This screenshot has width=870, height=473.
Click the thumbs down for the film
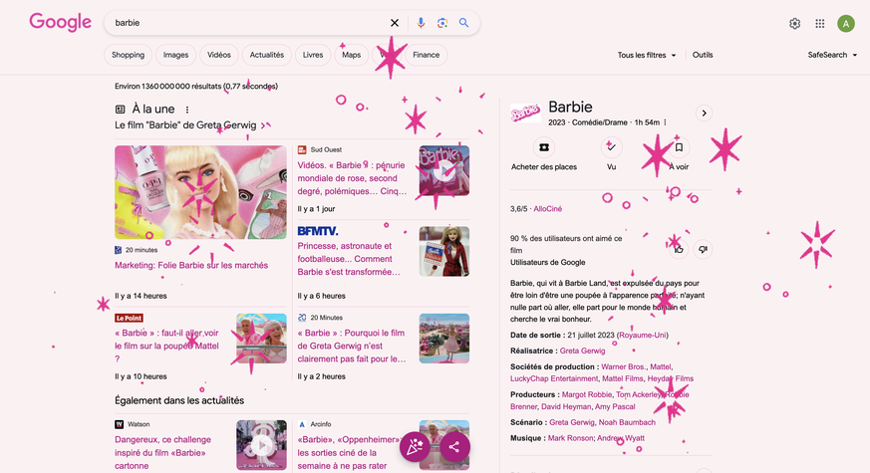[703, 249]
